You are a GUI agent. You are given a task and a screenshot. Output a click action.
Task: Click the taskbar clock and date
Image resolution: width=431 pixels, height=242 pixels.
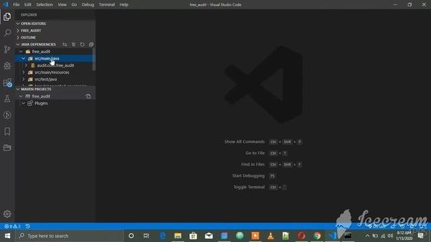click(404, 236)
